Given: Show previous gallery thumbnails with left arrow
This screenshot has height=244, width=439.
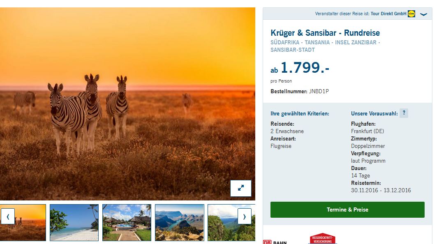Looking at the screenshot, I should [8, 216].
